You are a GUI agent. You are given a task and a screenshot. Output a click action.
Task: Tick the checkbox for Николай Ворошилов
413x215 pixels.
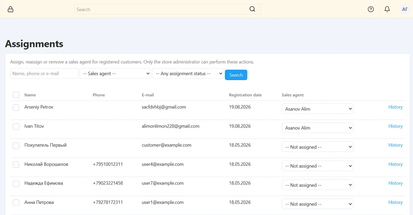coord(16,165)
